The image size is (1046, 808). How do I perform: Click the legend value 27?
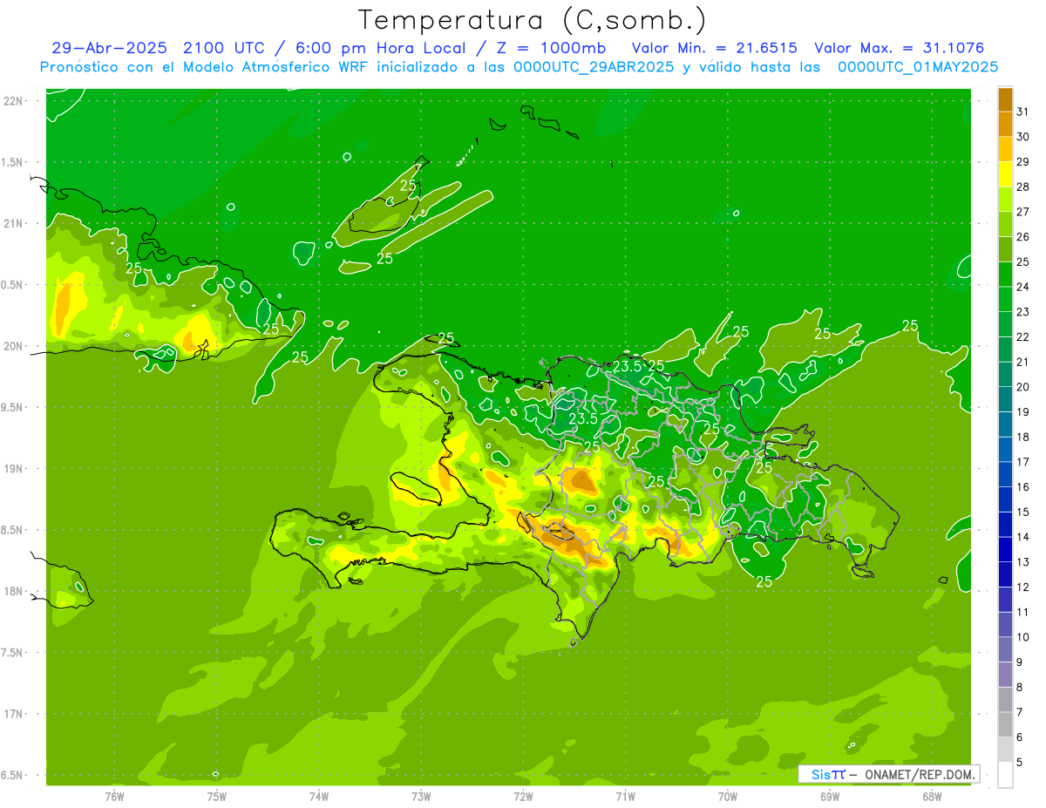tap(1022, 212)
